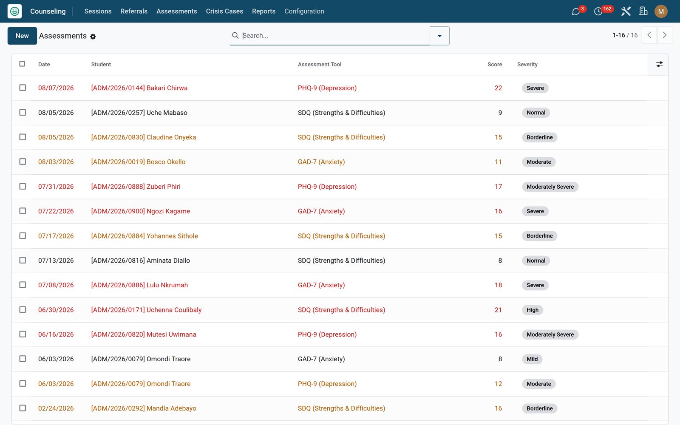Click the Counseling app title

(48, 11)
